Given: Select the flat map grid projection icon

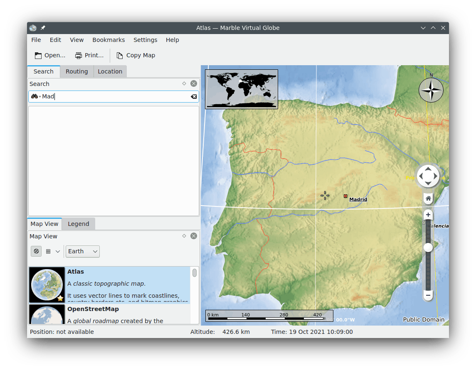Looking at the screenshot, I should (48, 251).
